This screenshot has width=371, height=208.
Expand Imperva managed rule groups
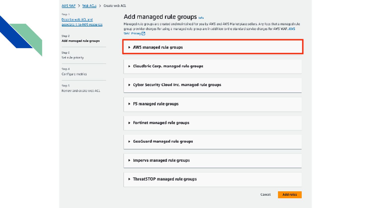tap(161, 160)
